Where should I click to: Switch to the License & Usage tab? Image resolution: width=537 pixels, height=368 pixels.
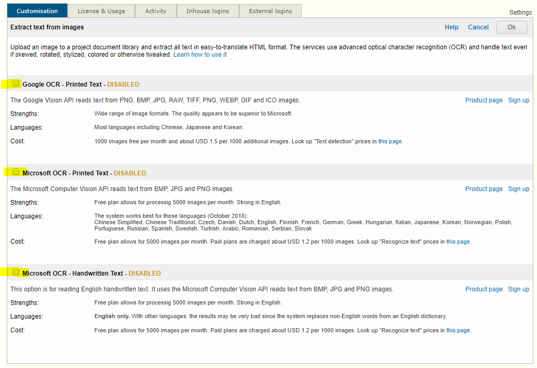(101, 11)
